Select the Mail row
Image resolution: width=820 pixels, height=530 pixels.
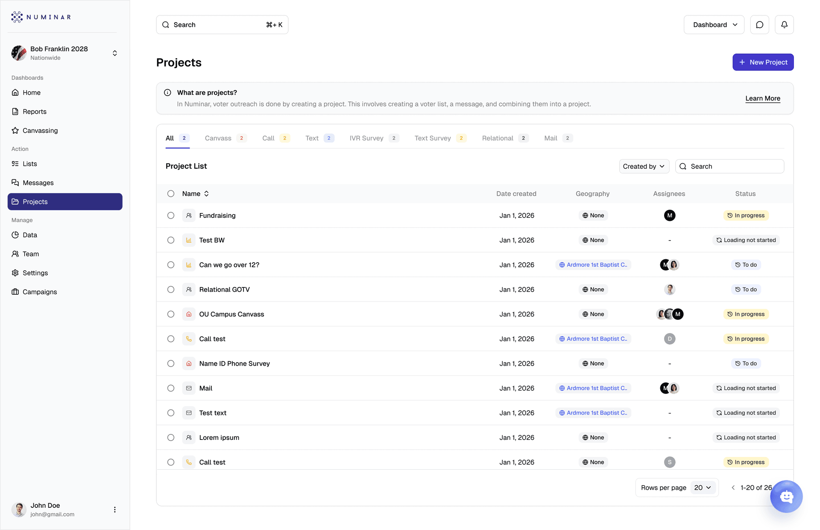click(x=171, y=388)
